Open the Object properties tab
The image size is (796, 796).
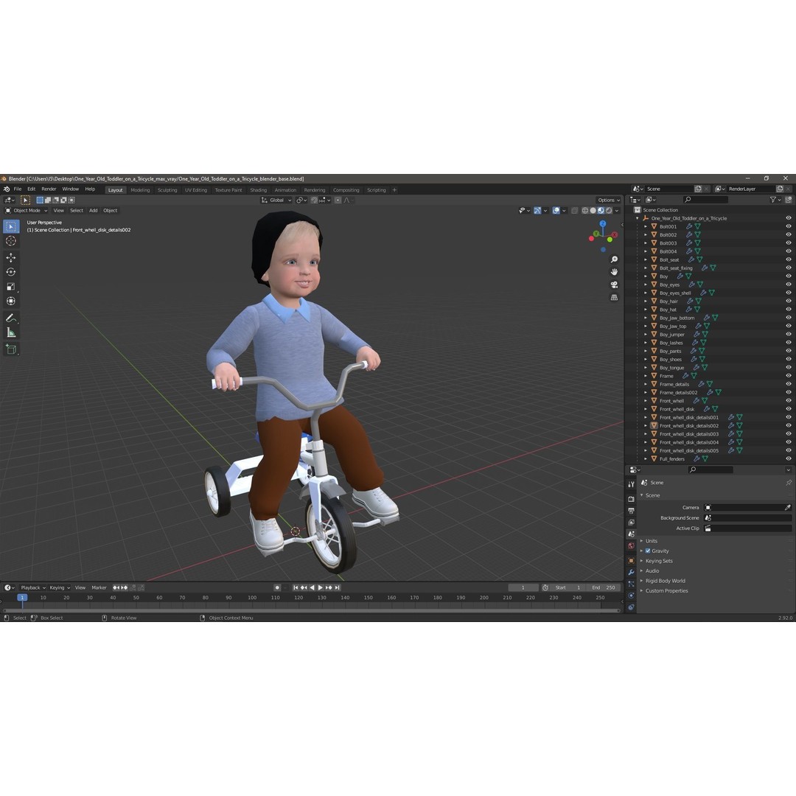pyautogui.click(x=631, y=561)
